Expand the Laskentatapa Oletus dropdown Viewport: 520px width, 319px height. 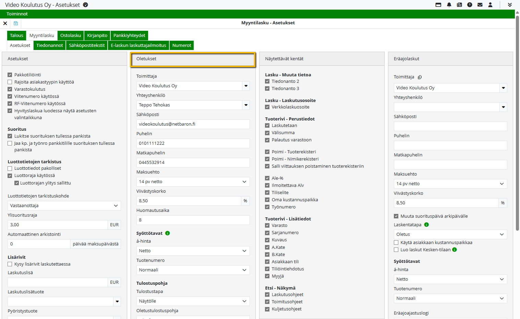point(450,234)
